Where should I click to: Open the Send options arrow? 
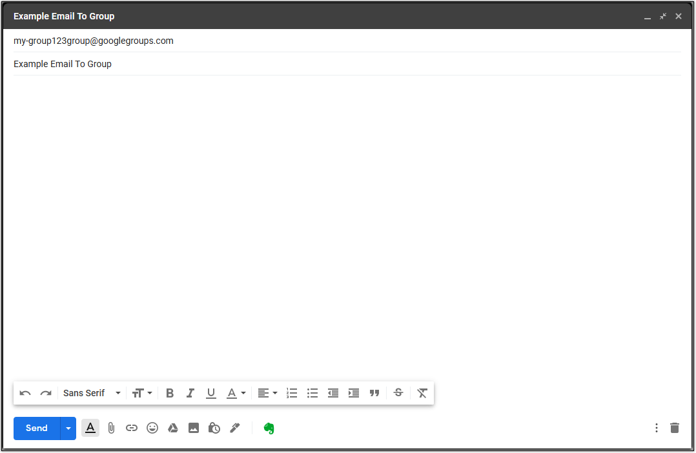pyautogui.click(x=68, y=428)
